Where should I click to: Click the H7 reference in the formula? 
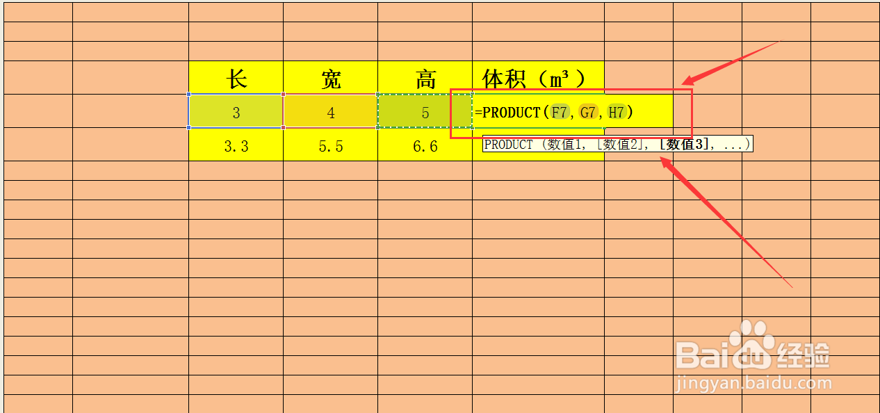click(x=616, y=111)
